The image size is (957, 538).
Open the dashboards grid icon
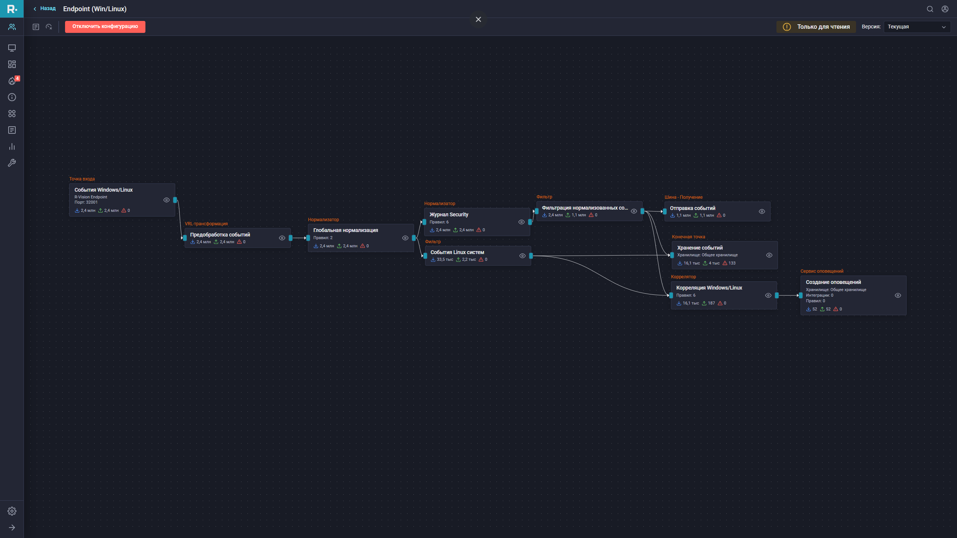[12, 64]
